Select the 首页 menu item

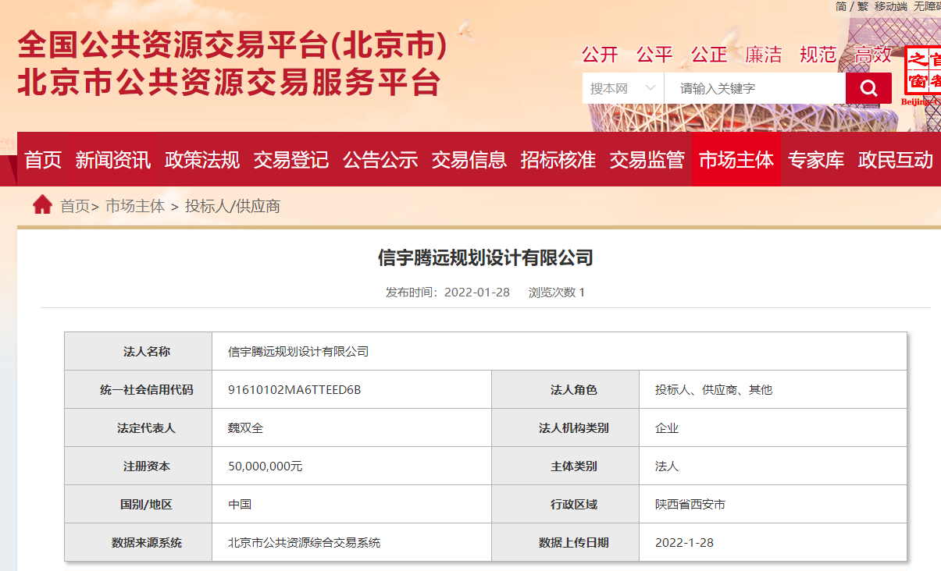click(x=43, y=160)
